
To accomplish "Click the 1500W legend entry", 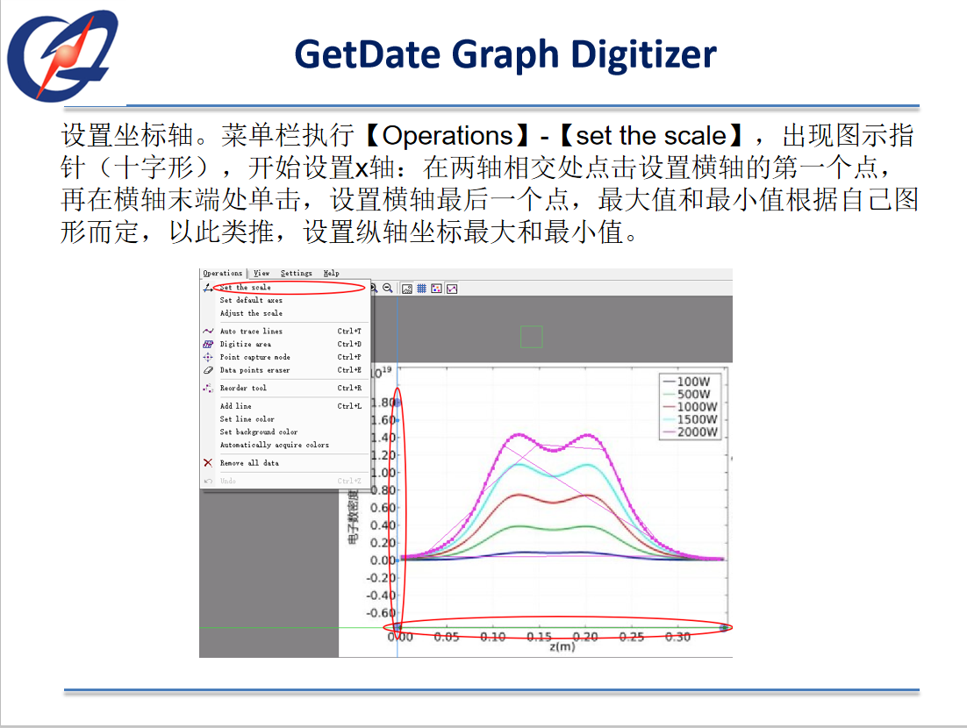I will [690, 419].
